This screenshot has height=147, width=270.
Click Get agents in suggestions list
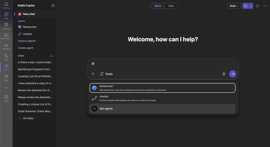point(162,109)
